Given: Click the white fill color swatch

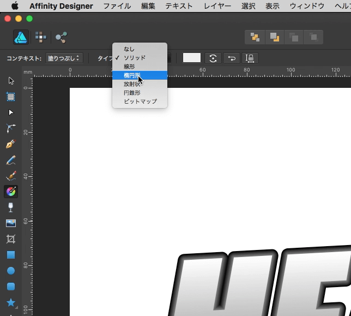Looking at the screenshot, I should click(192, 58).
